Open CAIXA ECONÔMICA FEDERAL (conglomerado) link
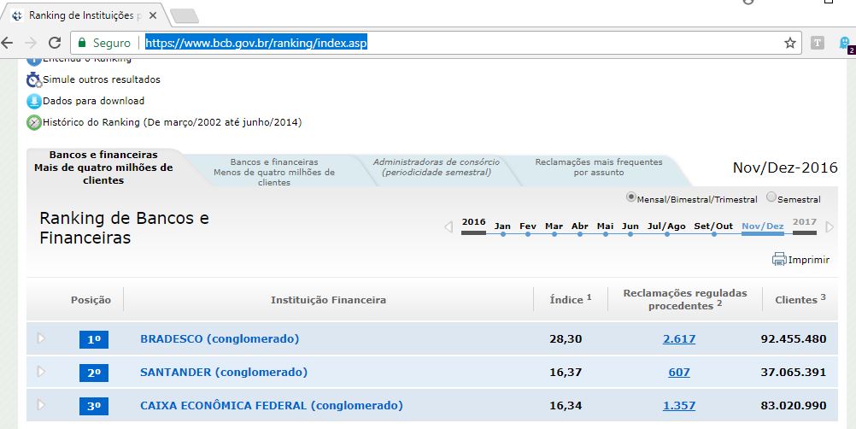 (x=272, y=406)
